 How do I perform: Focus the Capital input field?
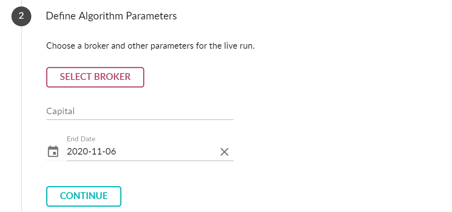(x=140, y=111)
